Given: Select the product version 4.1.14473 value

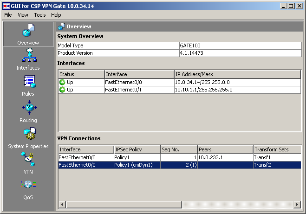Looking at the screenshot, I should [240, 53].
